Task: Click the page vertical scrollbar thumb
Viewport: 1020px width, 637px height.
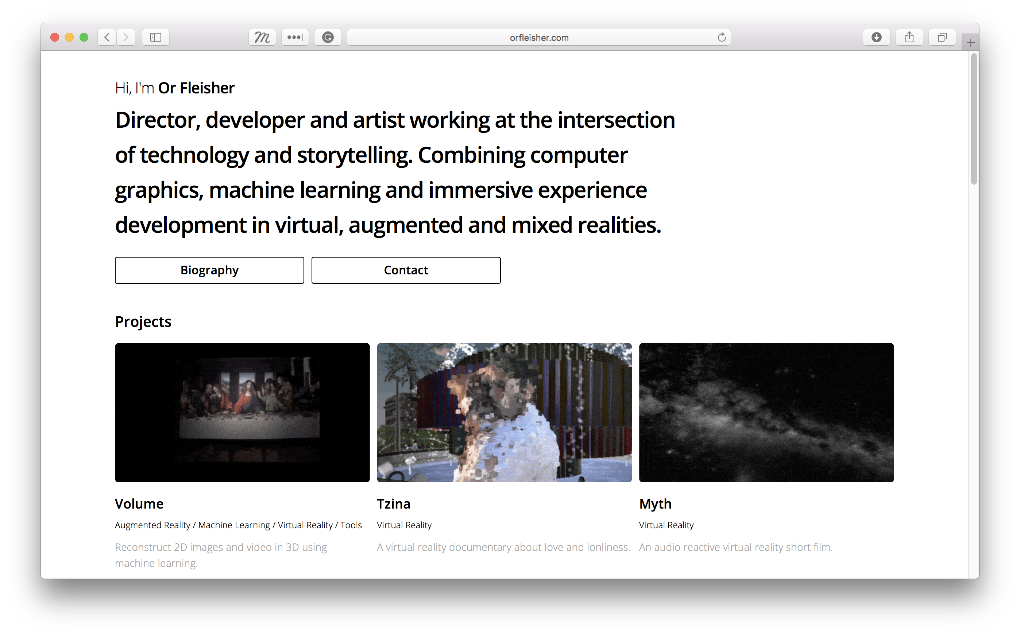Action: [973, 119]
